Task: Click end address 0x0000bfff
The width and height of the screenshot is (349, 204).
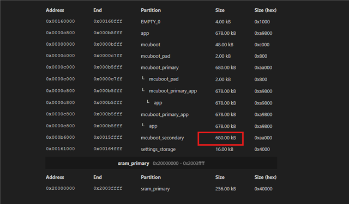Action: click(108, 44)
